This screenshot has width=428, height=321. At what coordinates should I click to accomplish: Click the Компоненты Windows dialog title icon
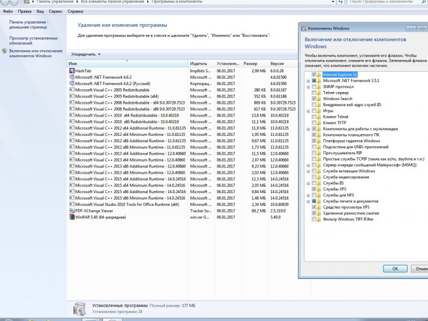[303, 28]
